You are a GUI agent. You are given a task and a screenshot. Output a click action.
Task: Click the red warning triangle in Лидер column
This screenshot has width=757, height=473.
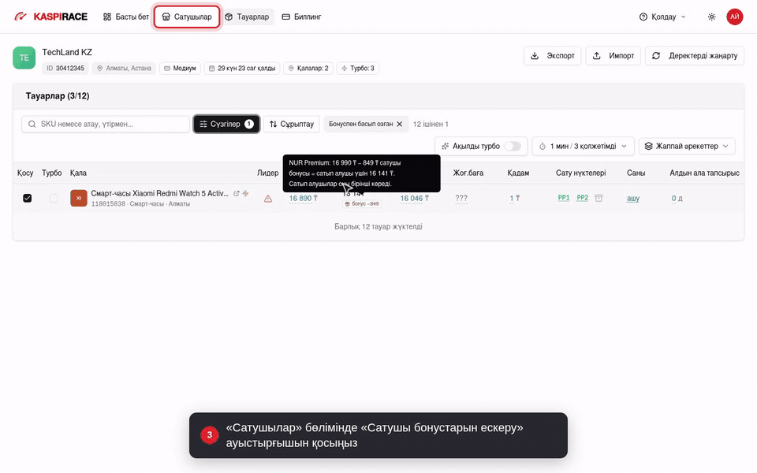coord(268,199)
